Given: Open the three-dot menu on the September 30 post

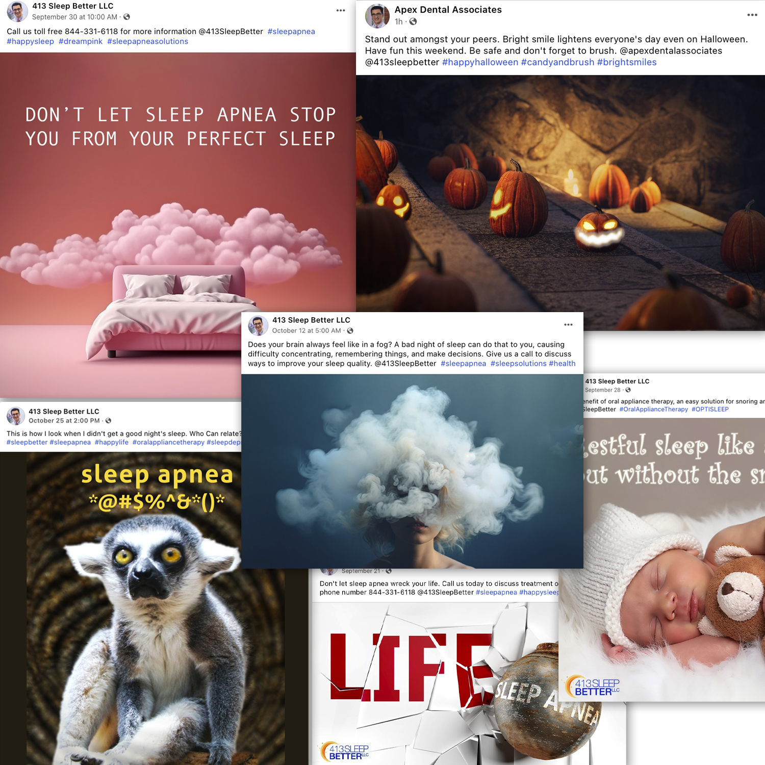Looking at the screenshot, I should click(x=341, y=11).
